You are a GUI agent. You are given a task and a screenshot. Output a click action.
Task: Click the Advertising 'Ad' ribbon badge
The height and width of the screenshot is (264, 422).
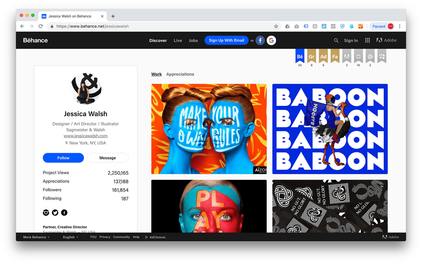(323, 56)
